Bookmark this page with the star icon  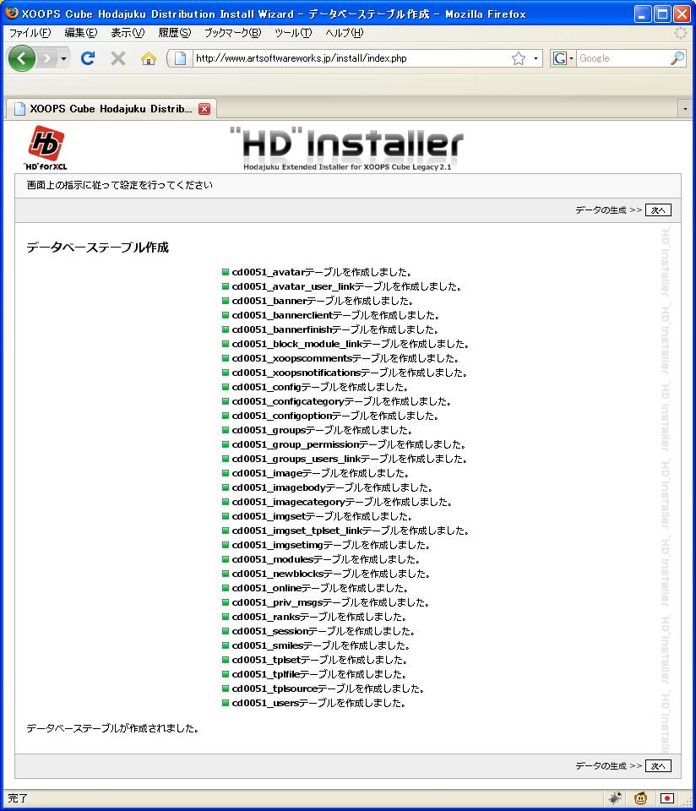click(519, 58)
